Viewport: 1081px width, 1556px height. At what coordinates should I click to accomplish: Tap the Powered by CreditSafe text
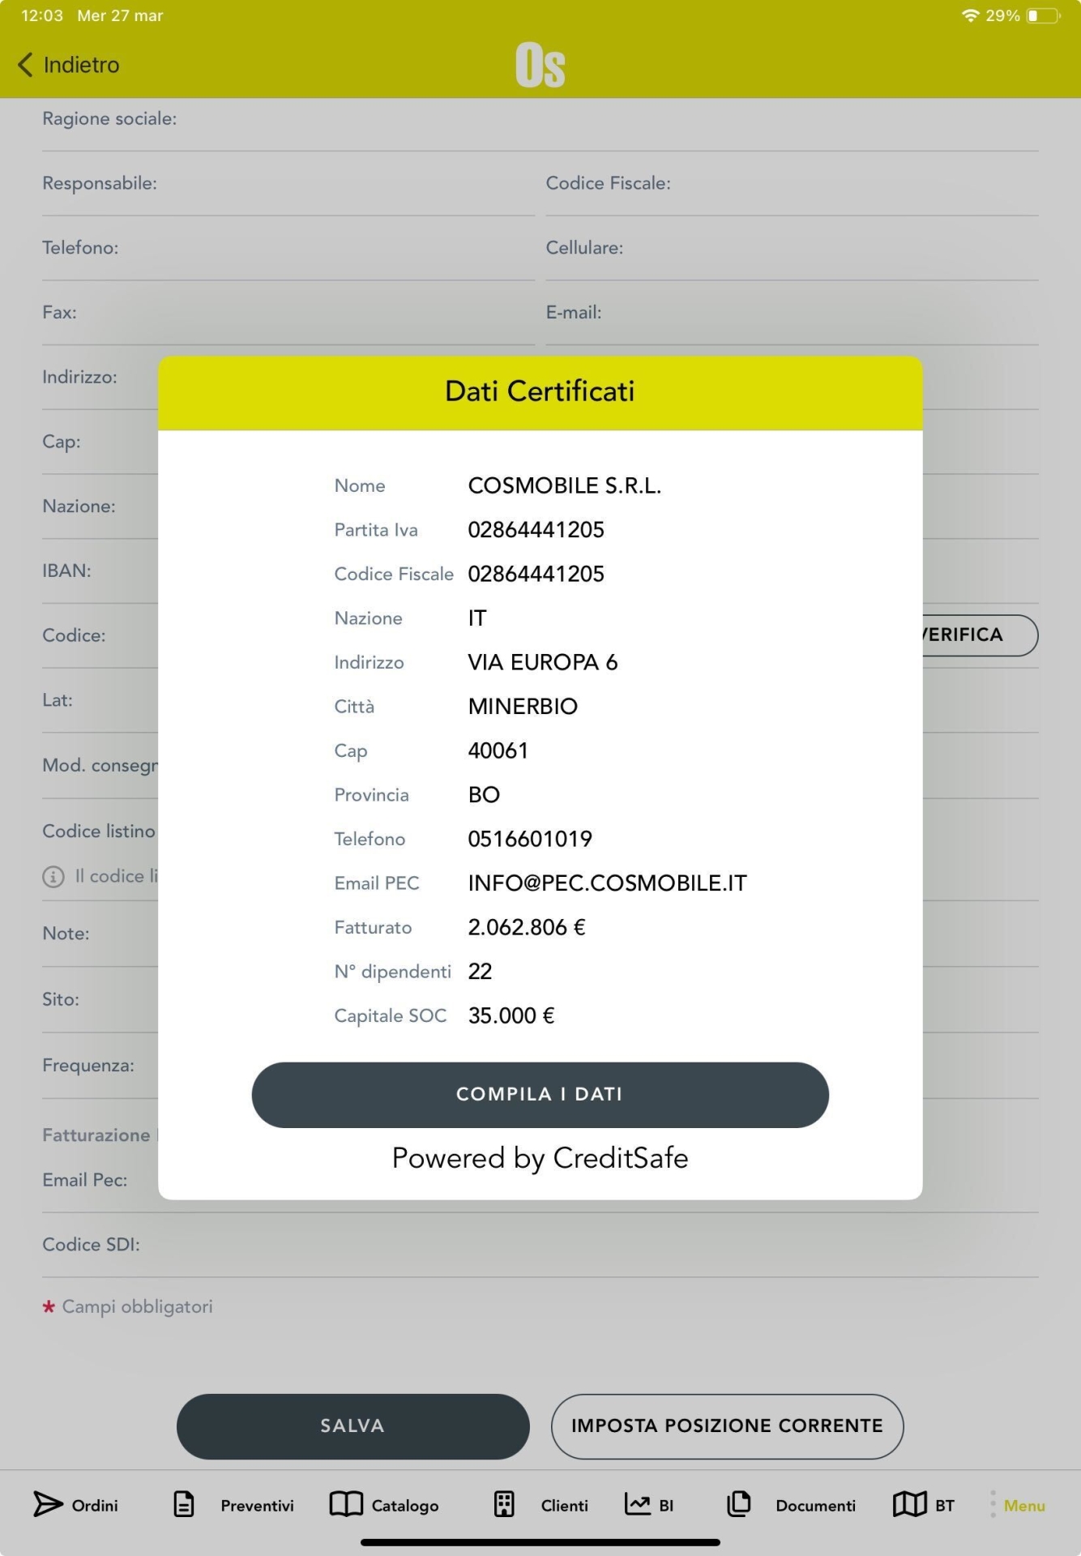point(540,1158)
